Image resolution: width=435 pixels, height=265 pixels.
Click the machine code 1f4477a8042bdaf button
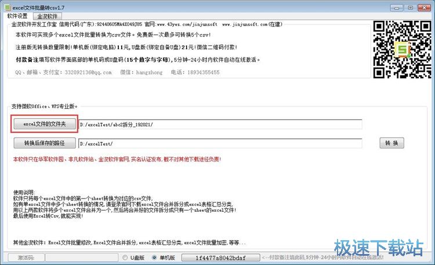(x=221, y=257)
